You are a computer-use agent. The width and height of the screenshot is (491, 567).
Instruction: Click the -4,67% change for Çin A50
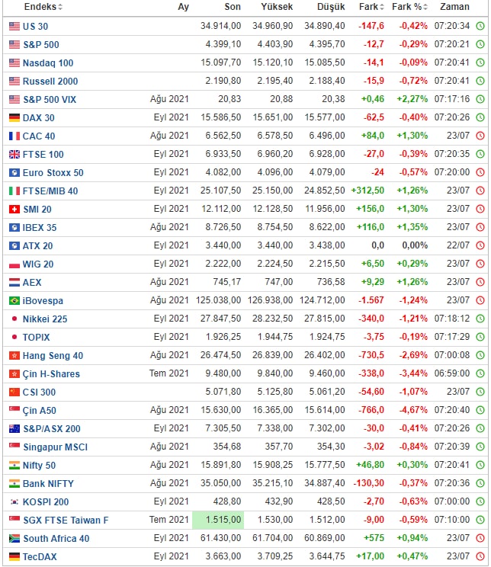[x=413, y=410]
